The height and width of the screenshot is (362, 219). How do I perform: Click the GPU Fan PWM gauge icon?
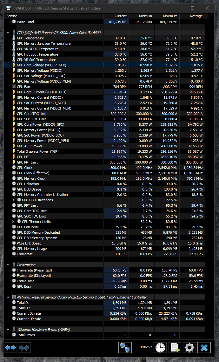click(x=14, y=227)
